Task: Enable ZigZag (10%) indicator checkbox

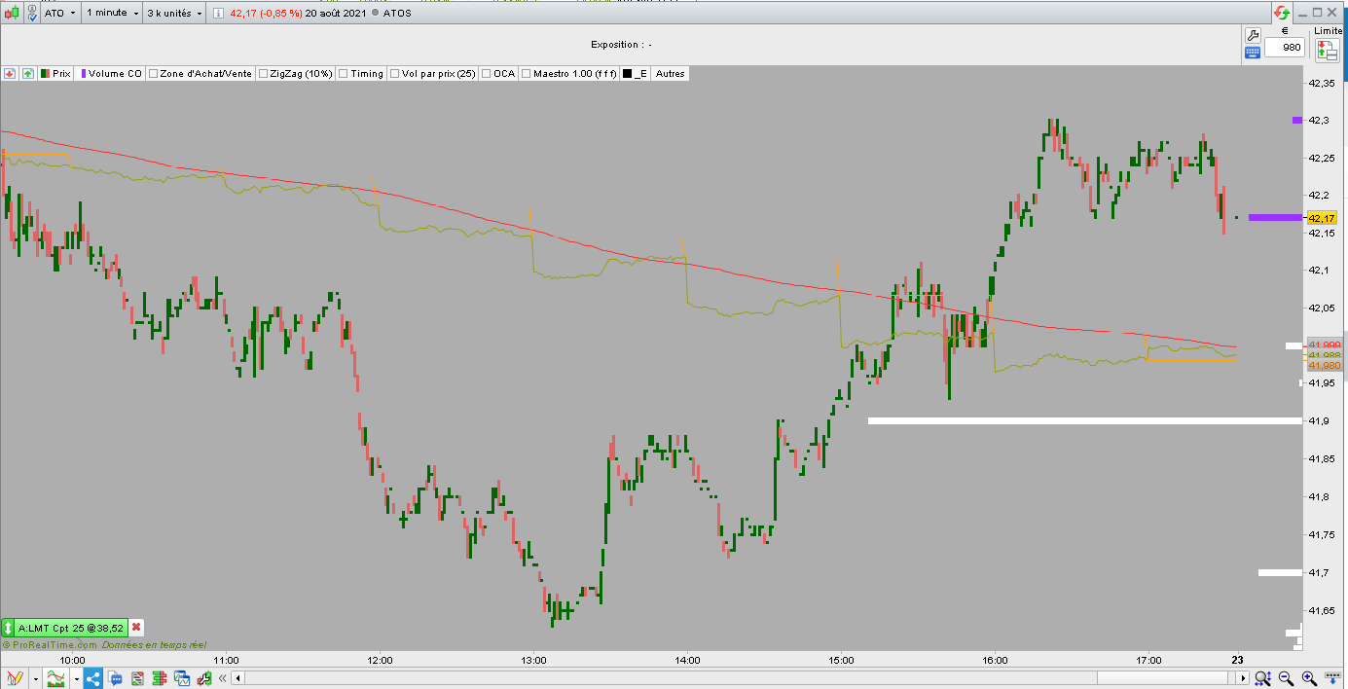Action: (x=263, y=73)
